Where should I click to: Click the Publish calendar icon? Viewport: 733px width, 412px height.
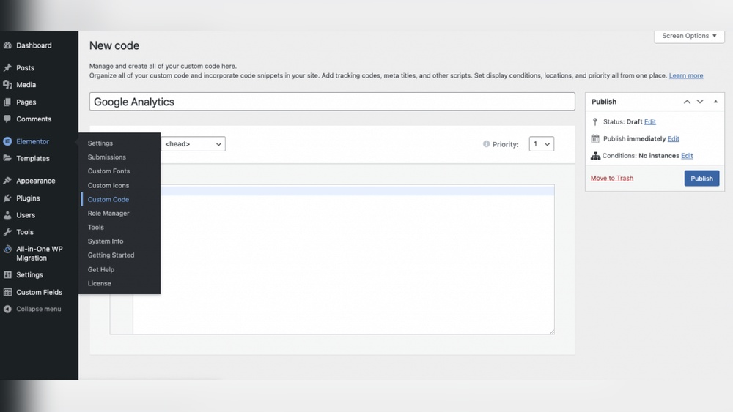[x=595, y=138]
